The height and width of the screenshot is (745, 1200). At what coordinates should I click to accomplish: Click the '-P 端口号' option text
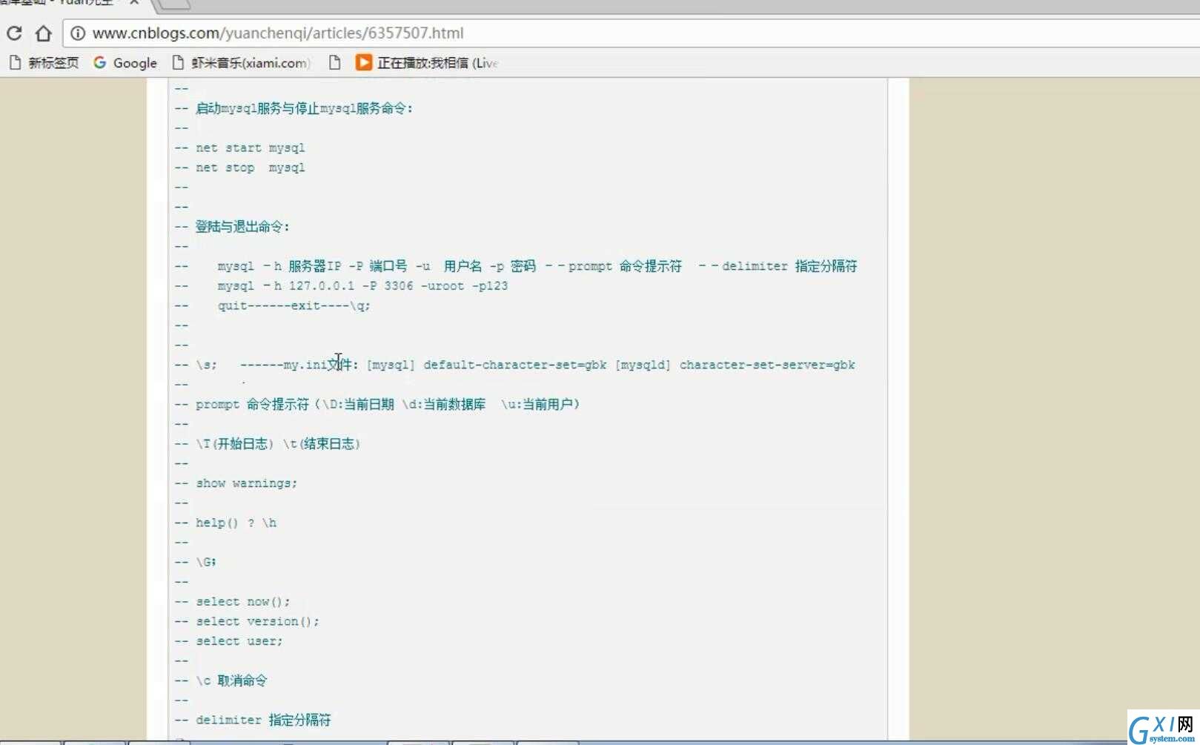tap(378, 266)
